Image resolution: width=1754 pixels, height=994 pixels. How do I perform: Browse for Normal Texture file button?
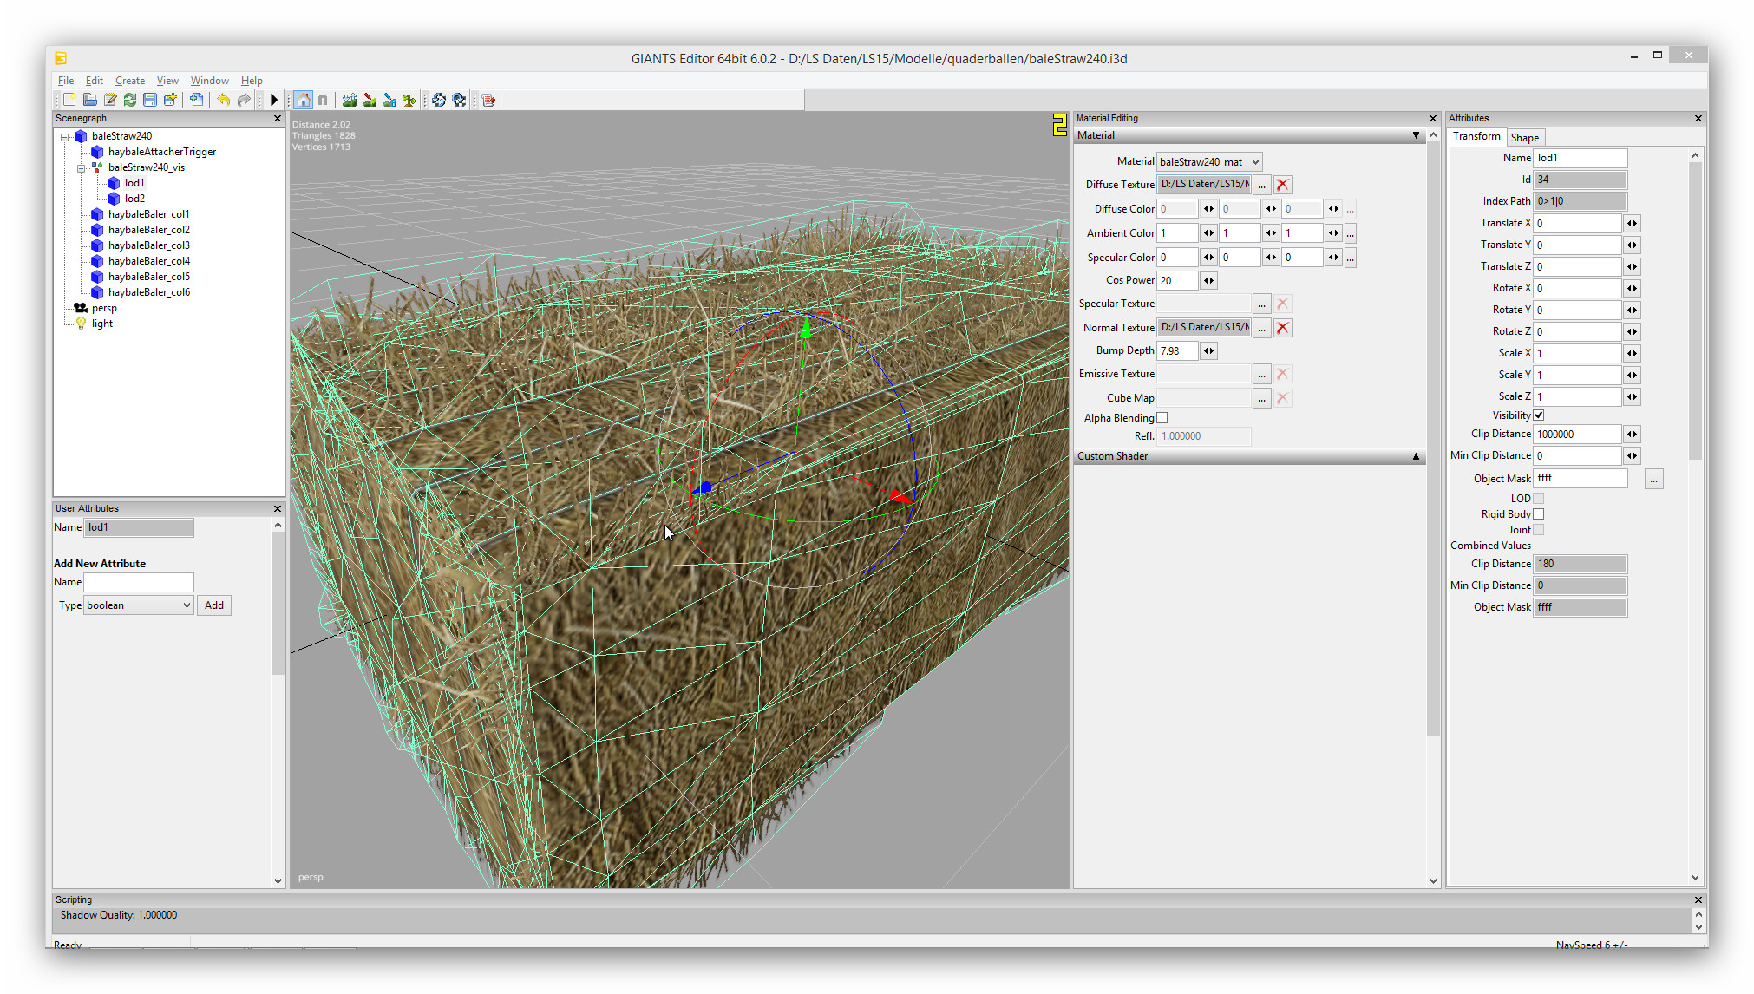[1261, 328]
